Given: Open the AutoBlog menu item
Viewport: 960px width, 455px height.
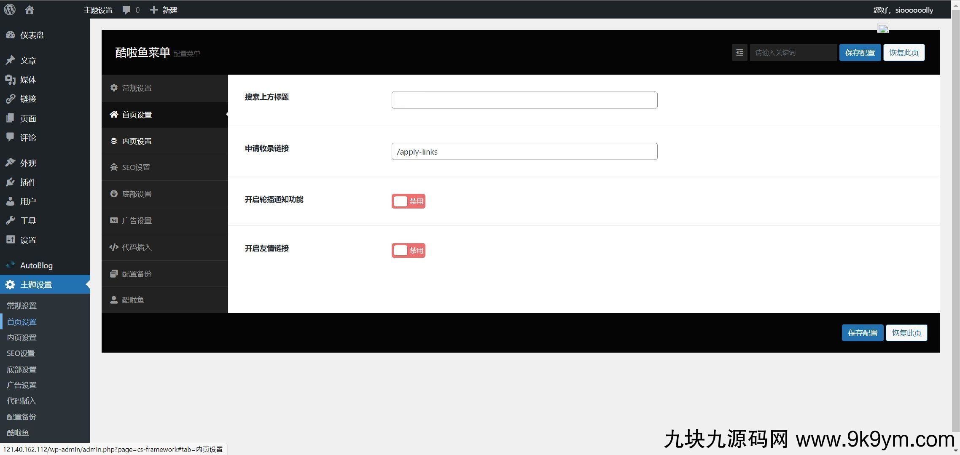Looking at the screenshot, I should point(36,265).
